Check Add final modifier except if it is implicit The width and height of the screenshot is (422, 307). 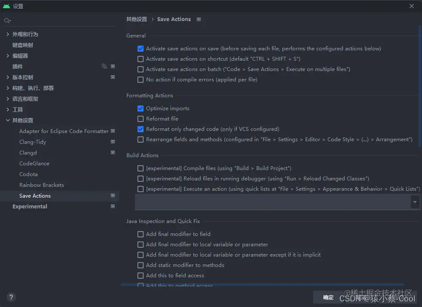coord(140,255)
